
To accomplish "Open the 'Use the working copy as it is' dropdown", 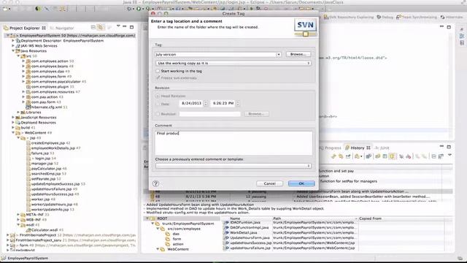I will (233, 64).
